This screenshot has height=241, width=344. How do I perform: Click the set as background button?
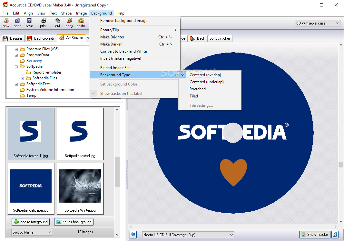[74, 222]
